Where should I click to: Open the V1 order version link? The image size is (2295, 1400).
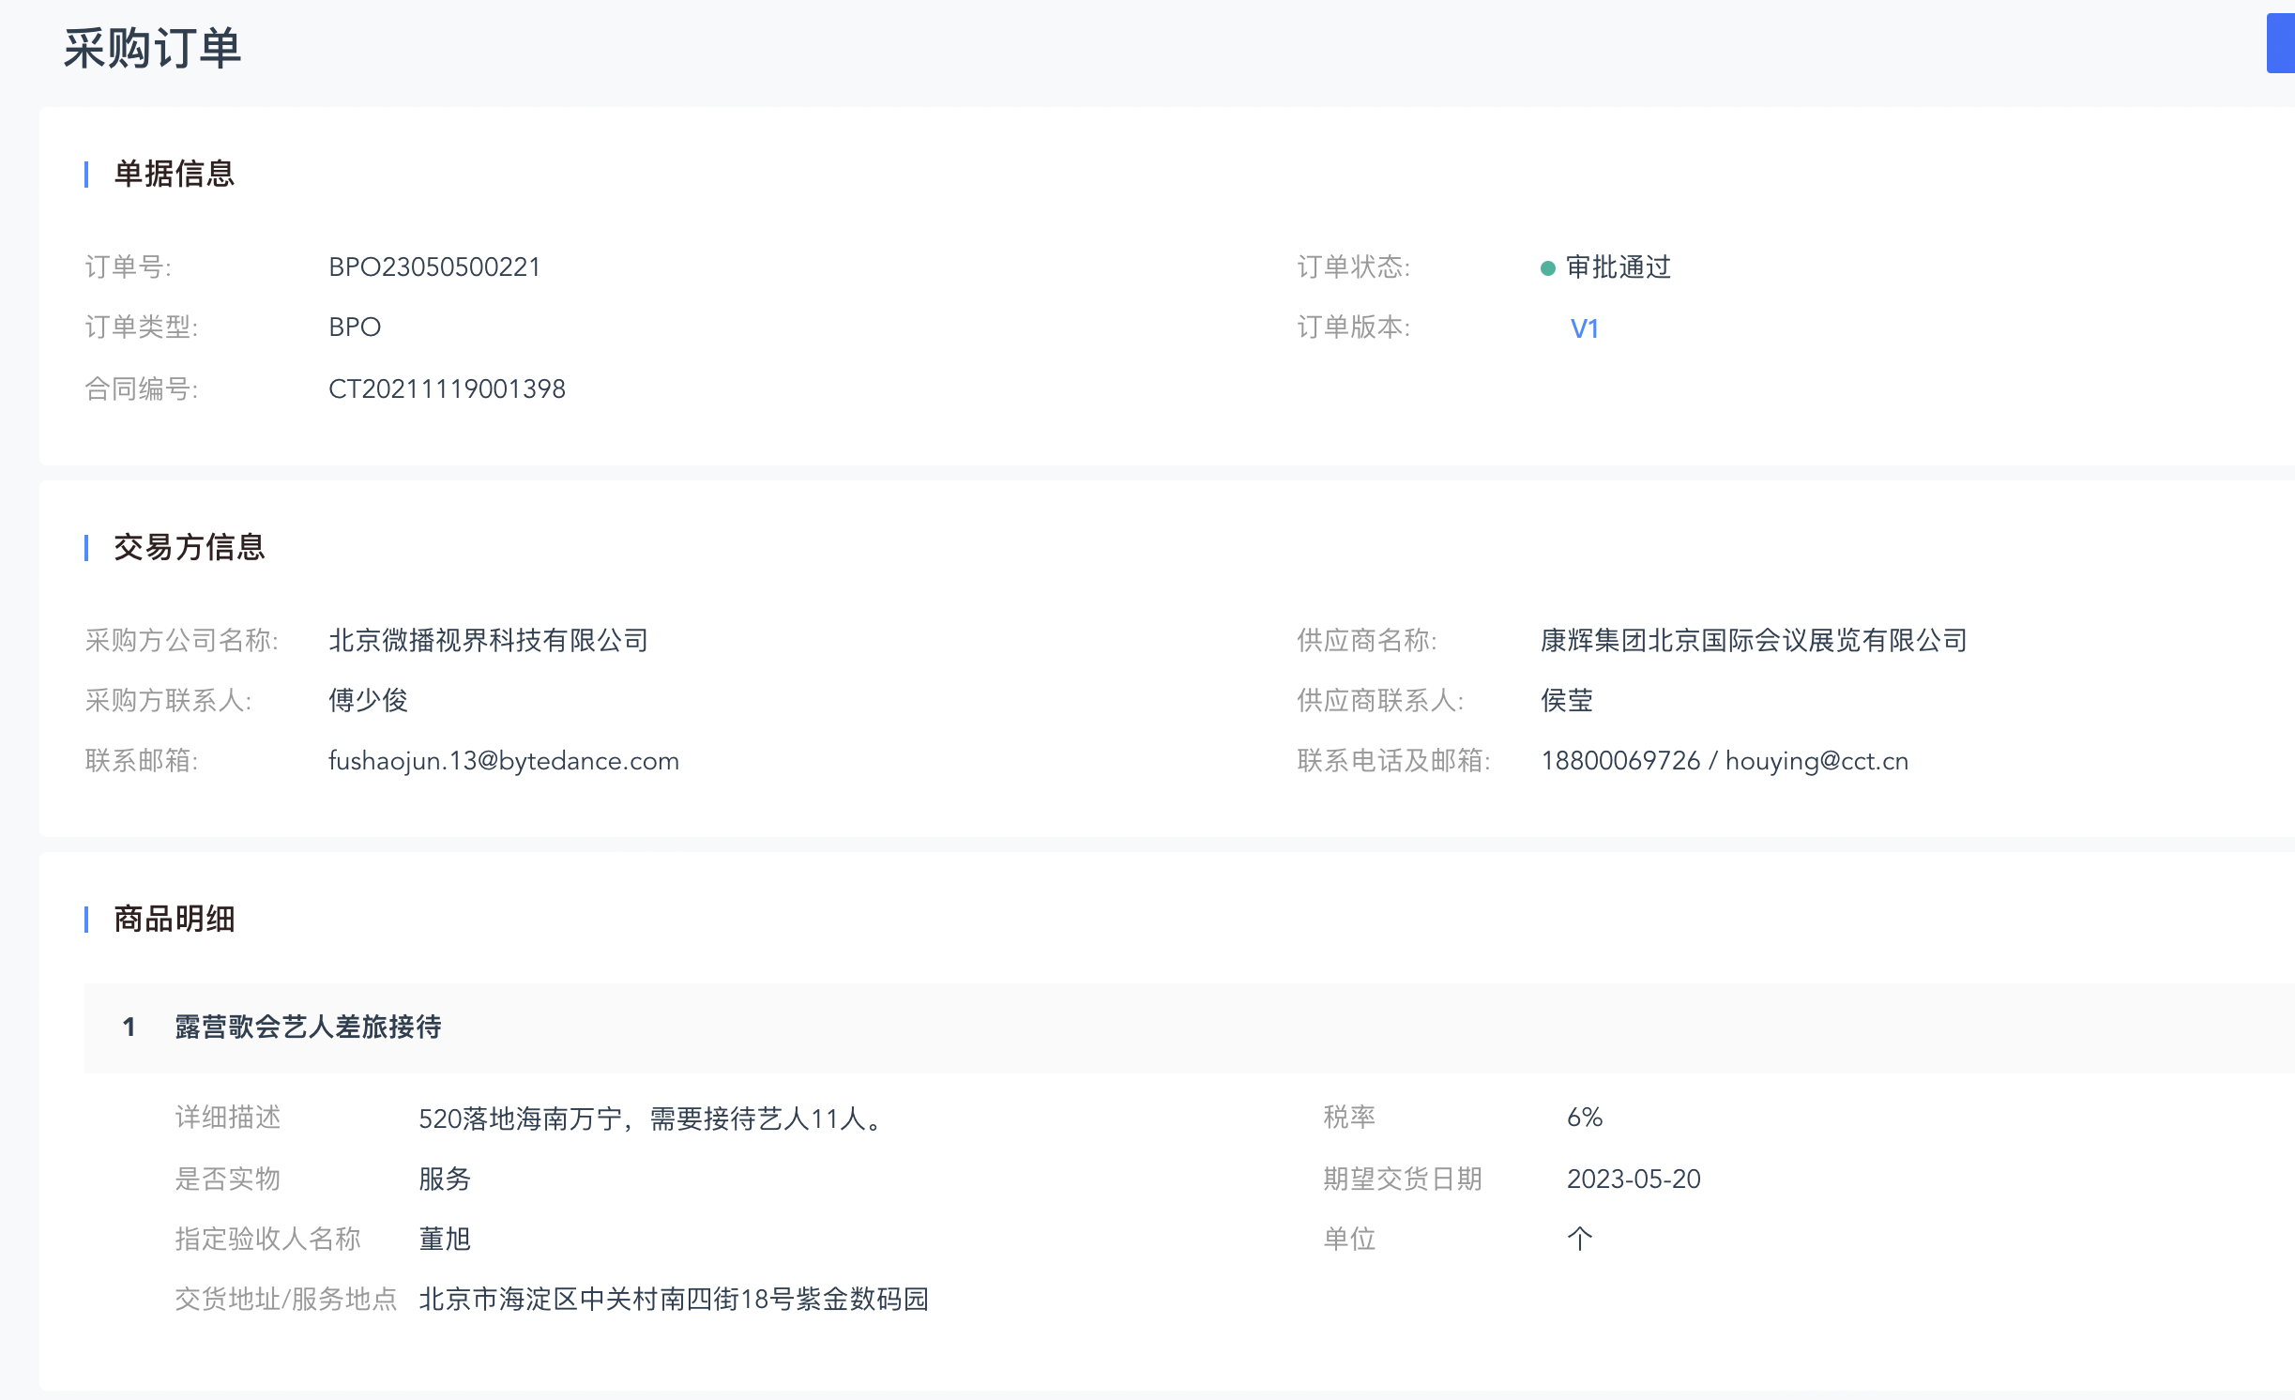(x=1584, y=328)
